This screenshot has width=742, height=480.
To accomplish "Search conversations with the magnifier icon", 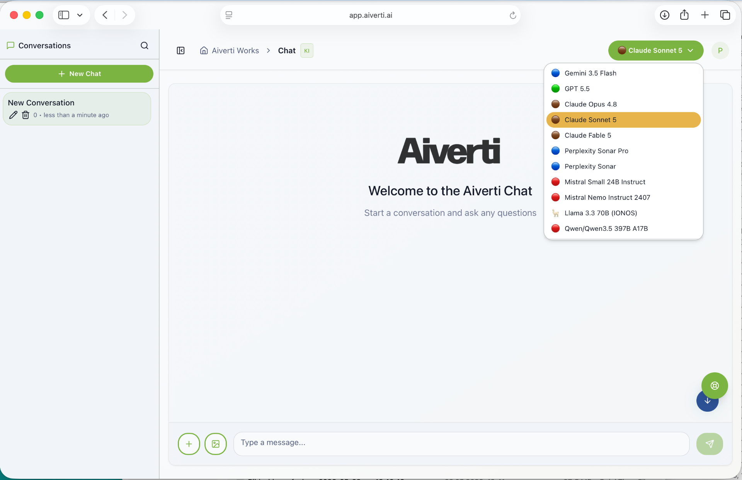I will point(145,46).
